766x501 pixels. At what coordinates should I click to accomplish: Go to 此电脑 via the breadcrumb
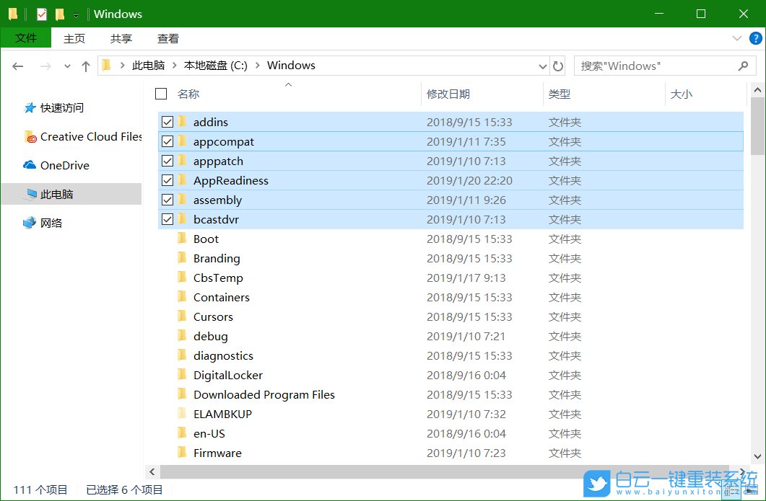(x=148, y=65)
